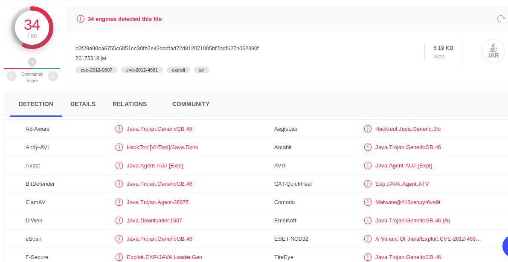Click the AVG engine name

280,166
